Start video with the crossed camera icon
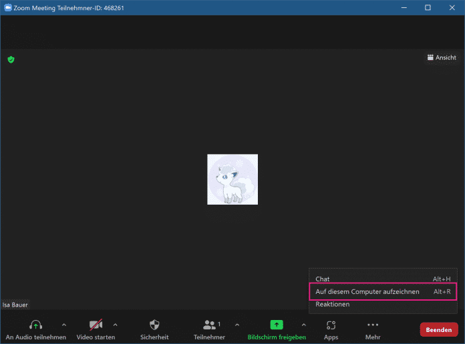This screenshot has width=465, height=344. click(96, 325)
